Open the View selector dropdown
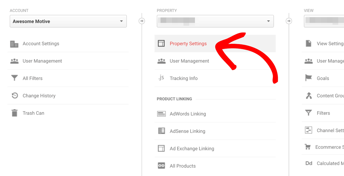 click(324, 21)
